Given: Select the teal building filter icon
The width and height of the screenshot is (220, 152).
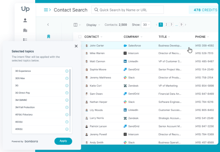Looking at the screenshot, I should (49, 36).
